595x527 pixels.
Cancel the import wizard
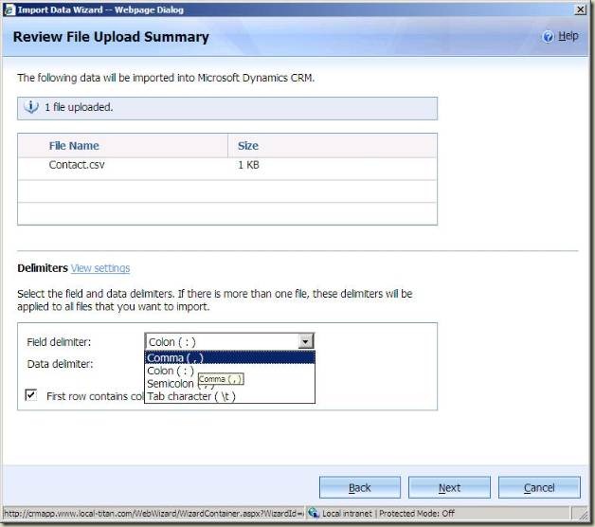pyautogui.click(x=538, y=487)
